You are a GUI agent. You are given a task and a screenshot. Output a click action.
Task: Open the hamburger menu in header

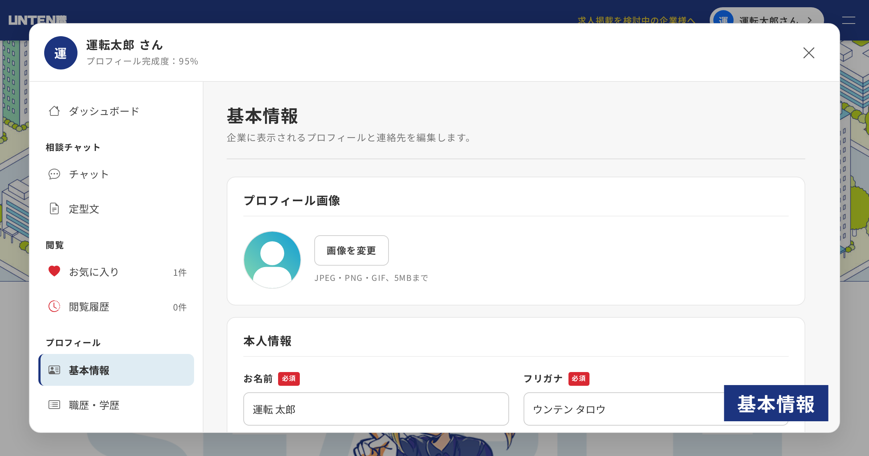click(849, 20)
